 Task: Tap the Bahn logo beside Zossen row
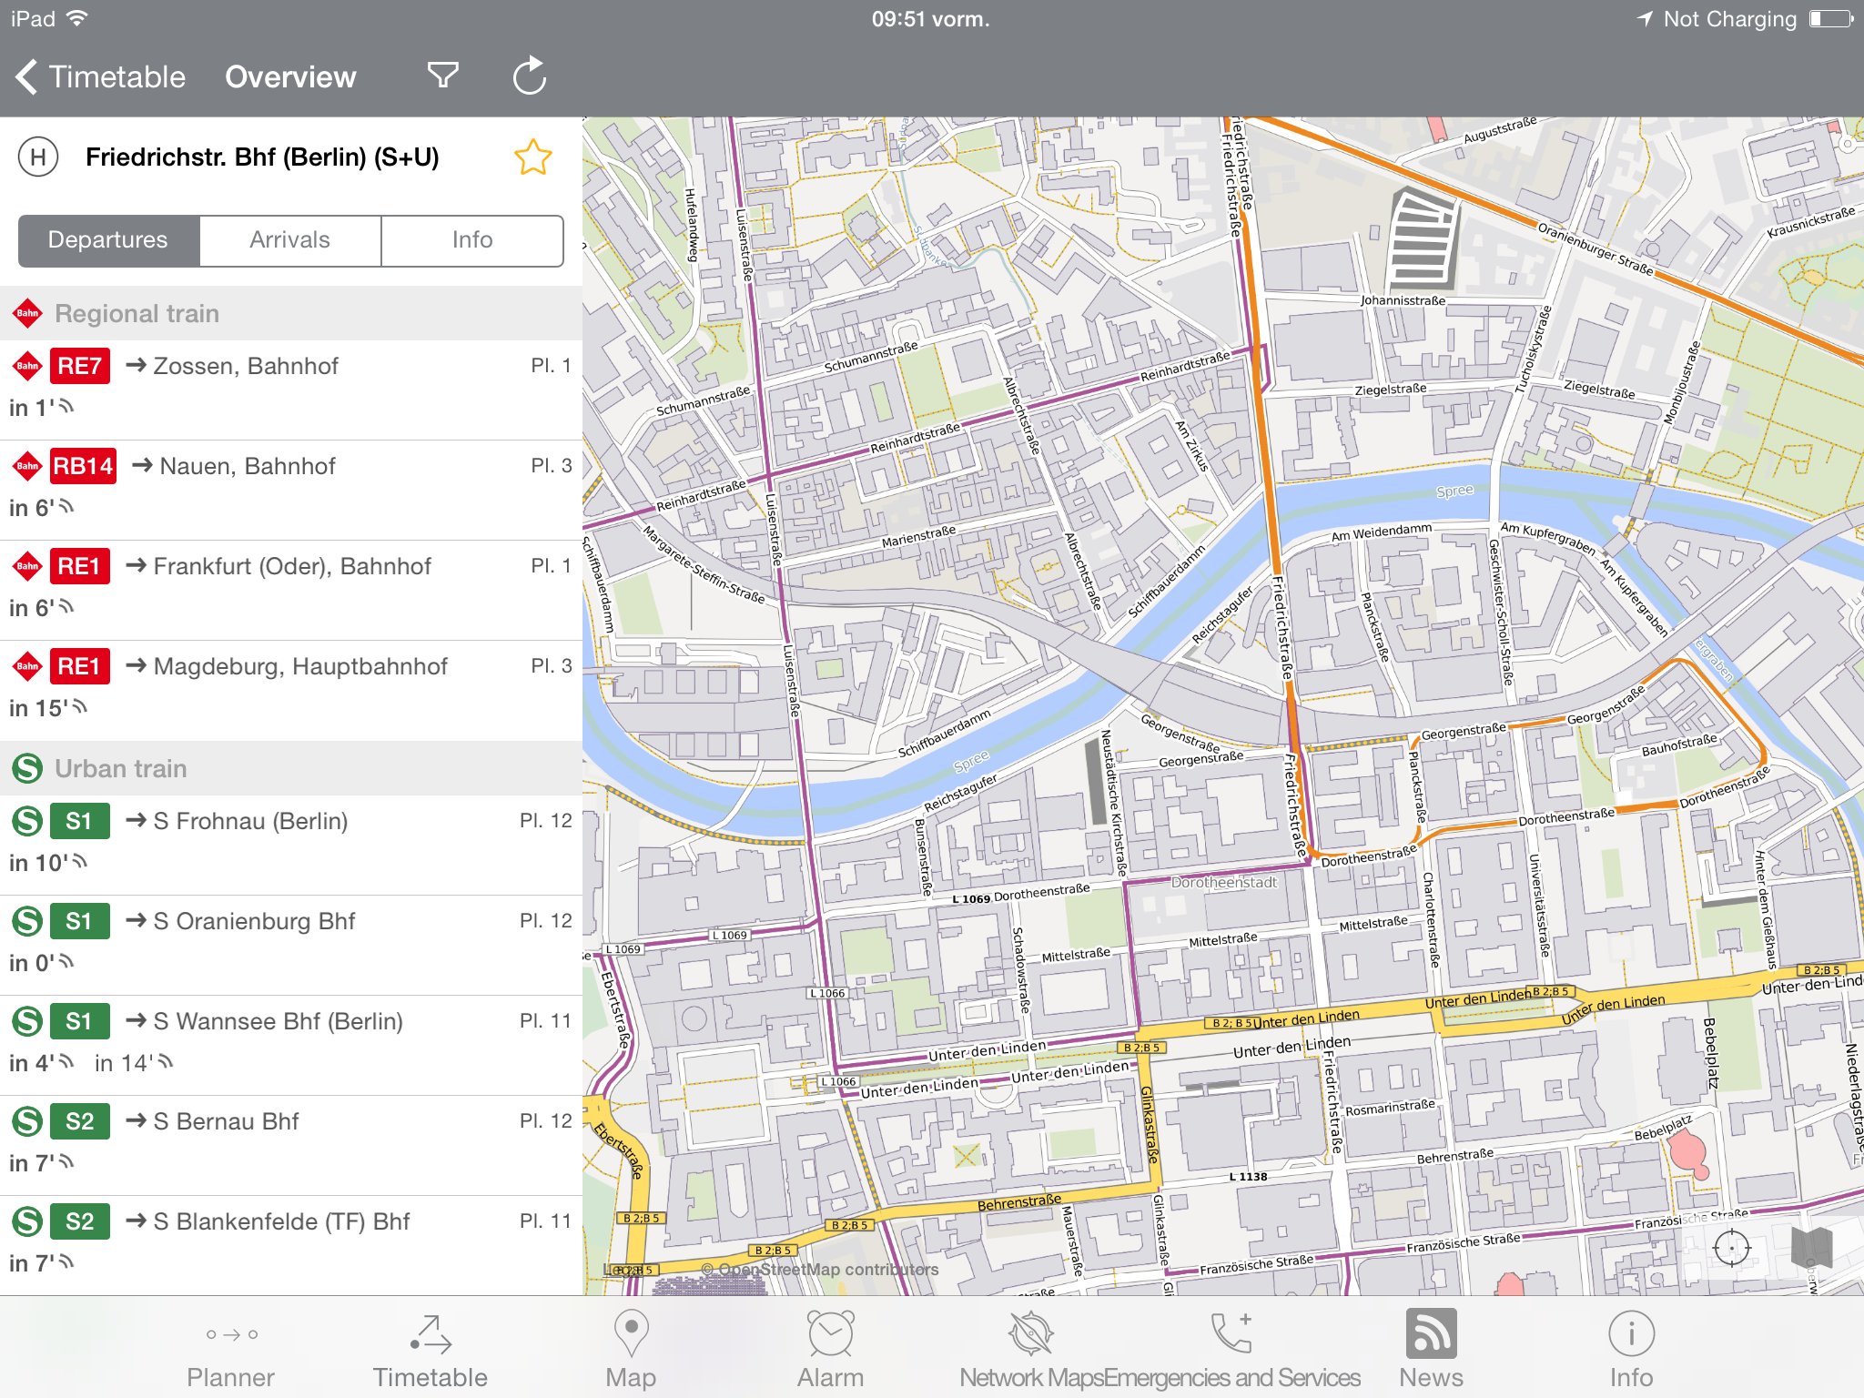point(27,366)
